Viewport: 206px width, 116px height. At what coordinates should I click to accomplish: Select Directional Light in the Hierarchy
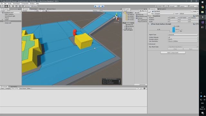pos(10,16)
